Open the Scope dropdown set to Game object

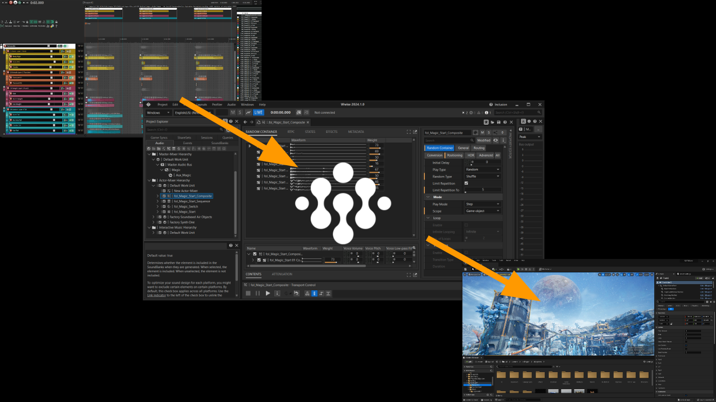(x=482, y=211)
